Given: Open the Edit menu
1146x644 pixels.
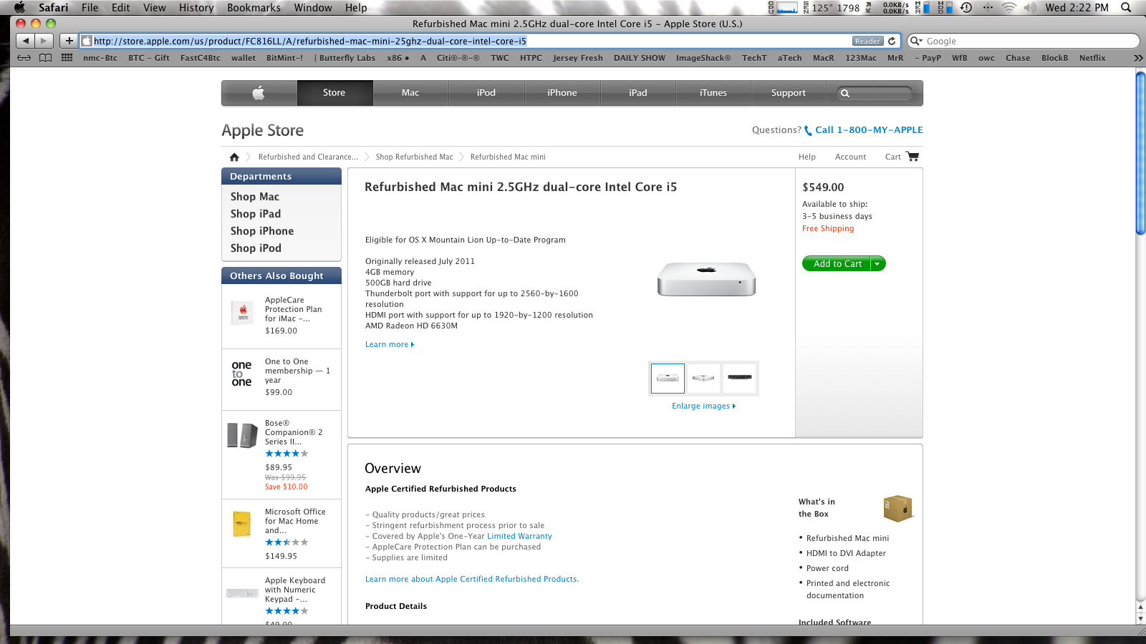Looking at the screenshot, I should 120,7.
